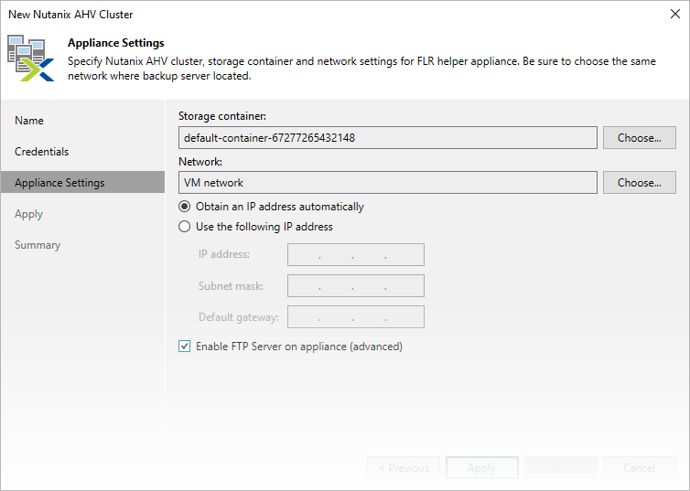Go to the Name step
690x491 pixels.
pyautogui.click(x=29, y=121)
